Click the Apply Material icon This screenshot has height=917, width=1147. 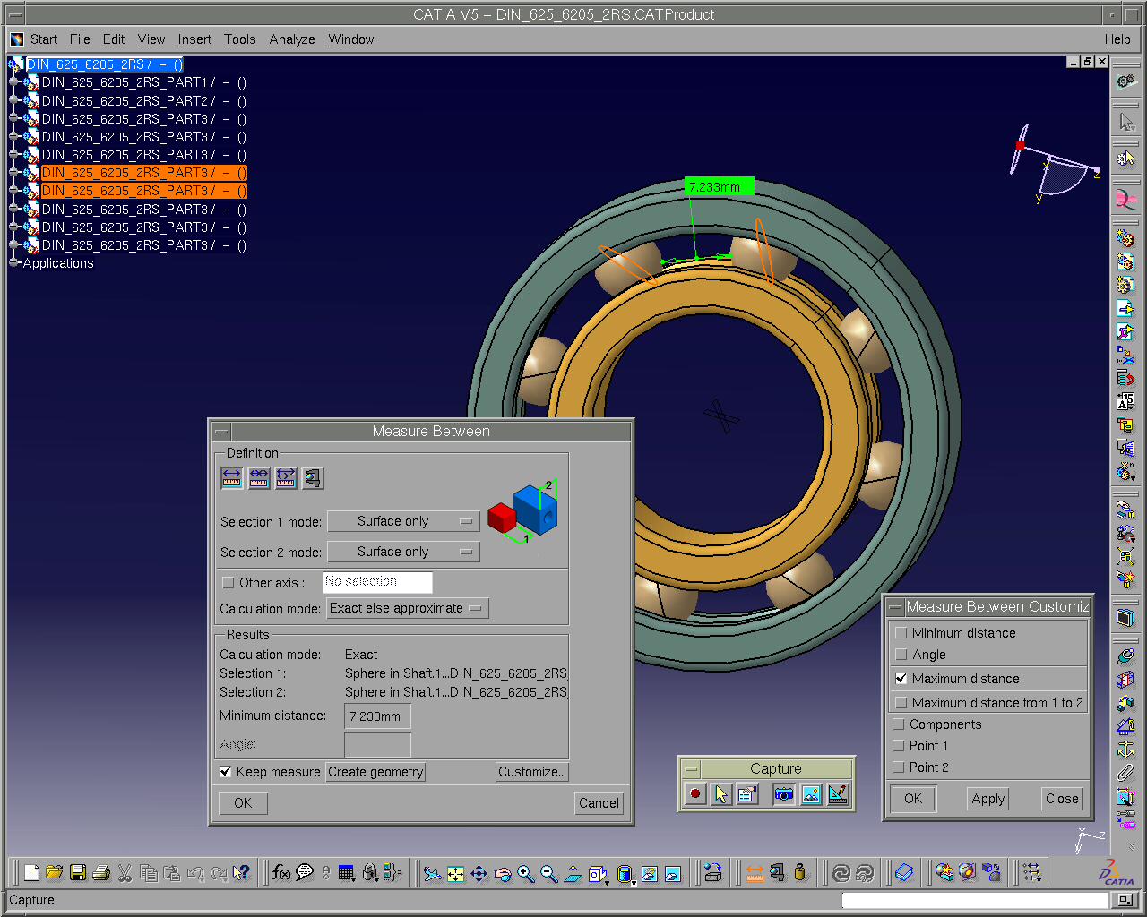point(968,872)
